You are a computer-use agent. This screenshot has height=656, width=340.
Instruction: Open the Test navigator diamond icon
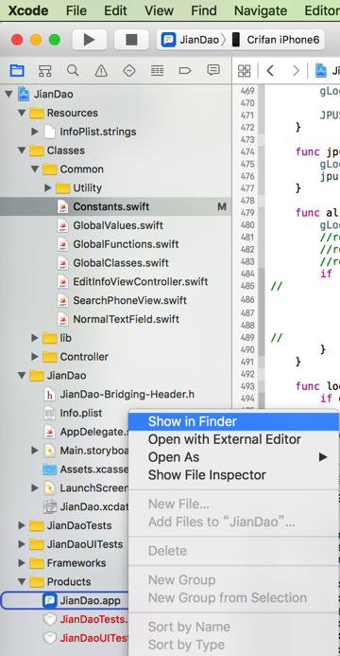(x=129, y=71)
